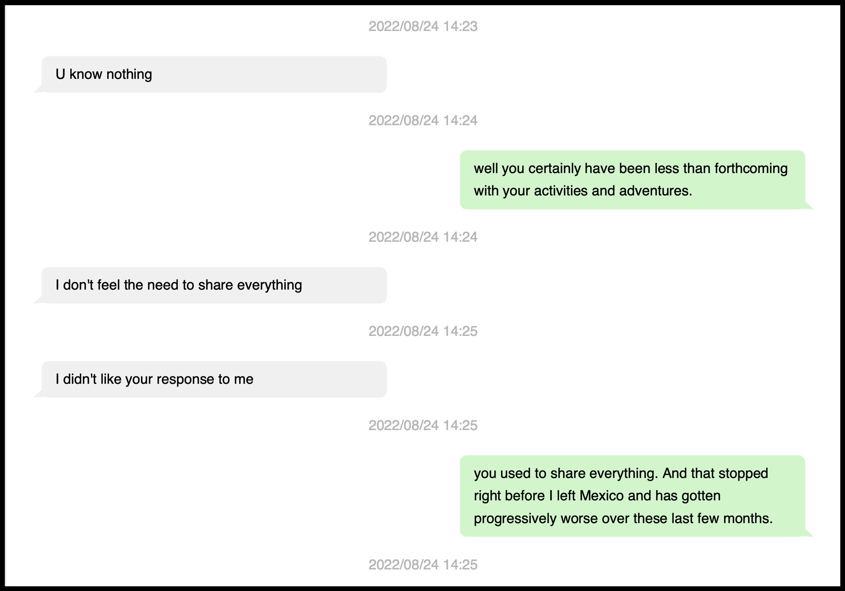Click timestamp above "I don't feel the need"

(x=423, y=237)
